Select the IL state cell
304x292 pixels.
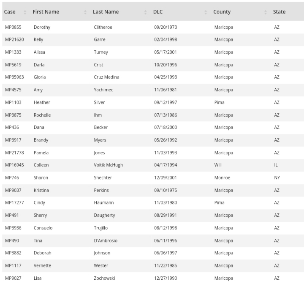click(x=276, y=165)
